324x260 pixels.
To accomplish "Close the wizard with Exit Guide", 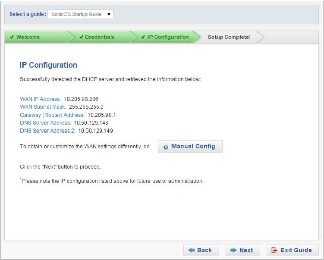I will [x=293, y=250].
